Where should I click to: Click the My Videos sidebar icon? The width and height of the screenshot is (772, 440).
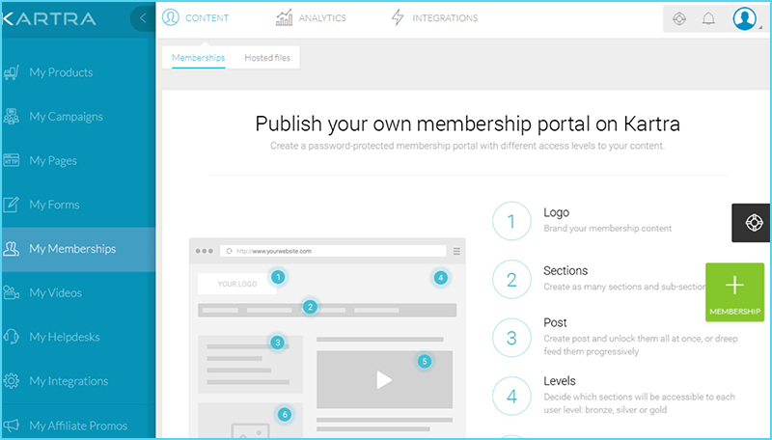pyautogui.click(x=12, y=293)
